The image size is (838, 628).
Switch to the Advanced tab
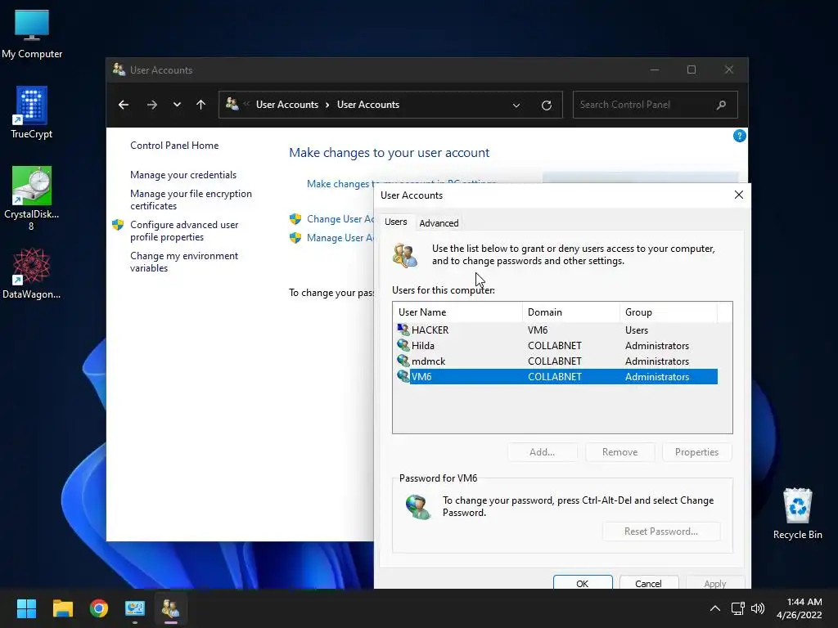click(x=439, y=222)
